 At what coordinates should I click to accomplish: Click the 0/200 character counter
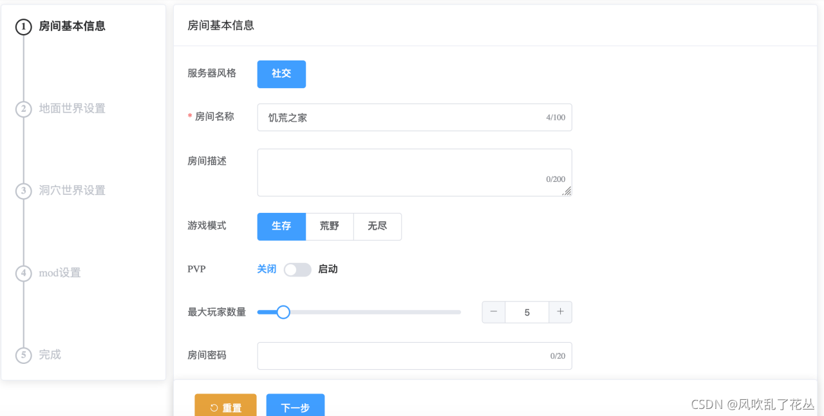pos(556,179)
